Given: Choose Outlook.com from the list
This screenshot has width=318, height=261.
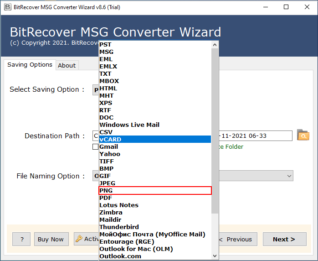Looking at the screenshot, I should click(155, 256).
